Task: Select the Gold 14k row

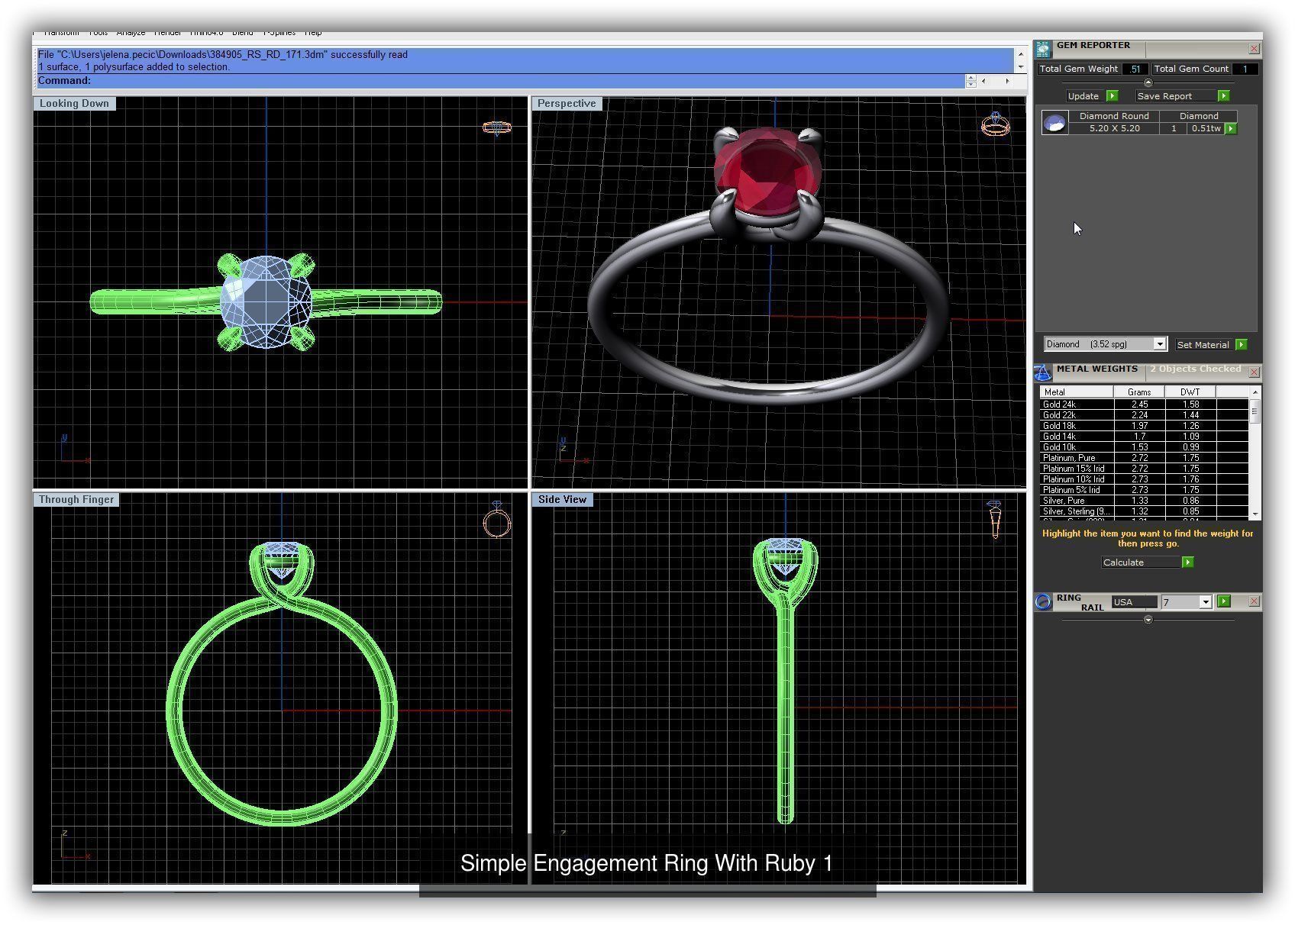Action: pyautogui.click(x=1143, y=437)
